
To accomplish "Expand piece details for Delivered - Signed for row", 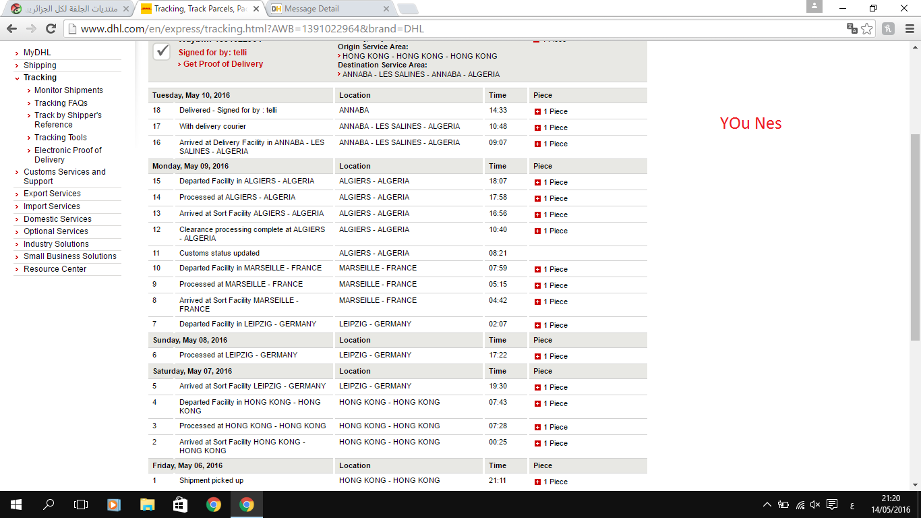I will click(537, 111).
